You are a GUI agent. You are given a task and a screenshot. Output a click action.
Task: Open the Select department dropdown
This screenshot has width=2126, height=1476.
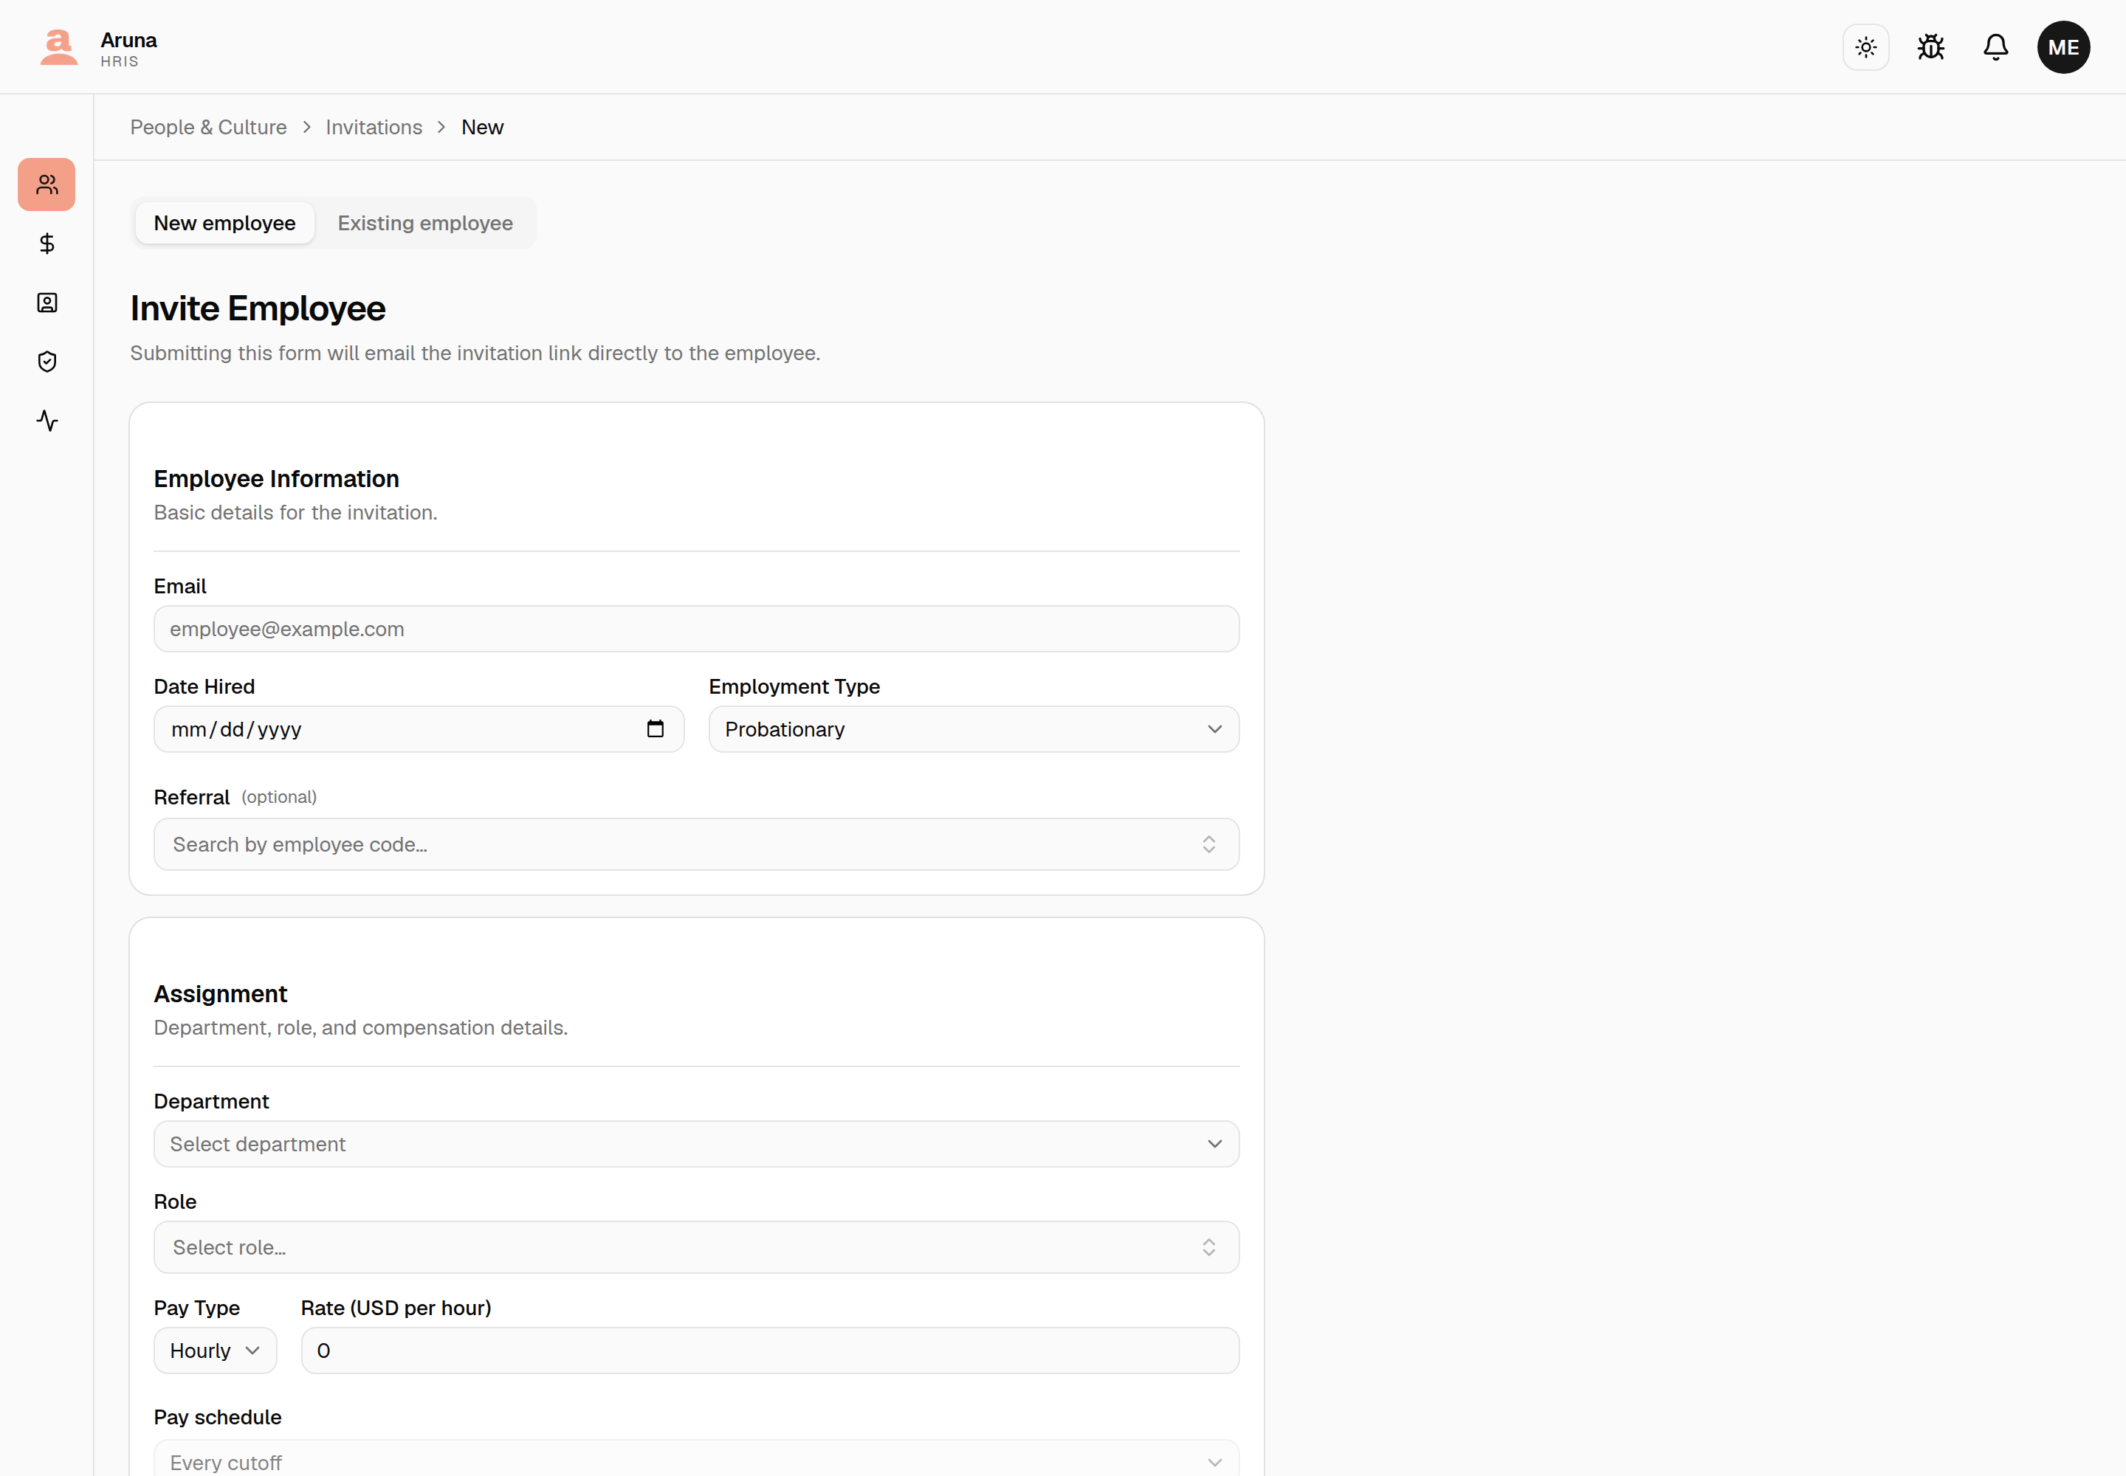[x=697, y=1144]
